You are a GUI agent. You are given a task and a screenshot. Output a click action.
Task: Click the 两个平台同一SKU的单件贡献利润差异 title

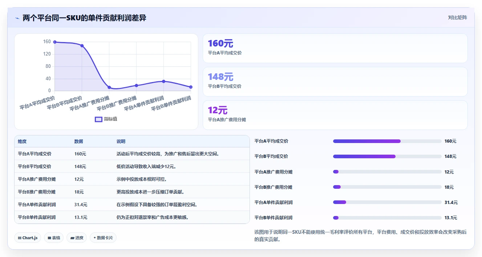point(84,18)
